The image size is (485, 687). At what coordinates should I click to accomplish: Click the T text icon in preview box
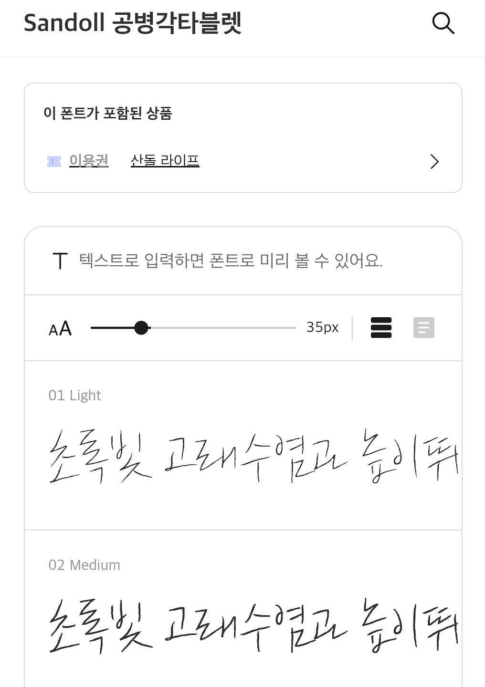(x=60, y=261)
